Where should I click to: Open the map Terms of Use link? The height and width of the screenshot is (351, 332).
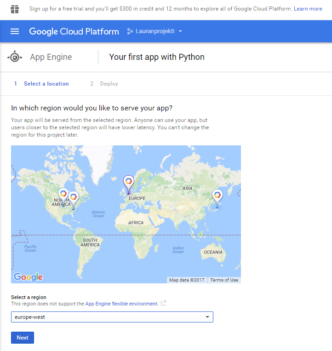click(x=224, y=280)
